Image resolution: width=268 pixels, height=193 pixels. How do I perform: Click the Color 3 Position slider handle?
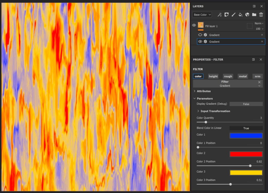click(x=231, y=184)
